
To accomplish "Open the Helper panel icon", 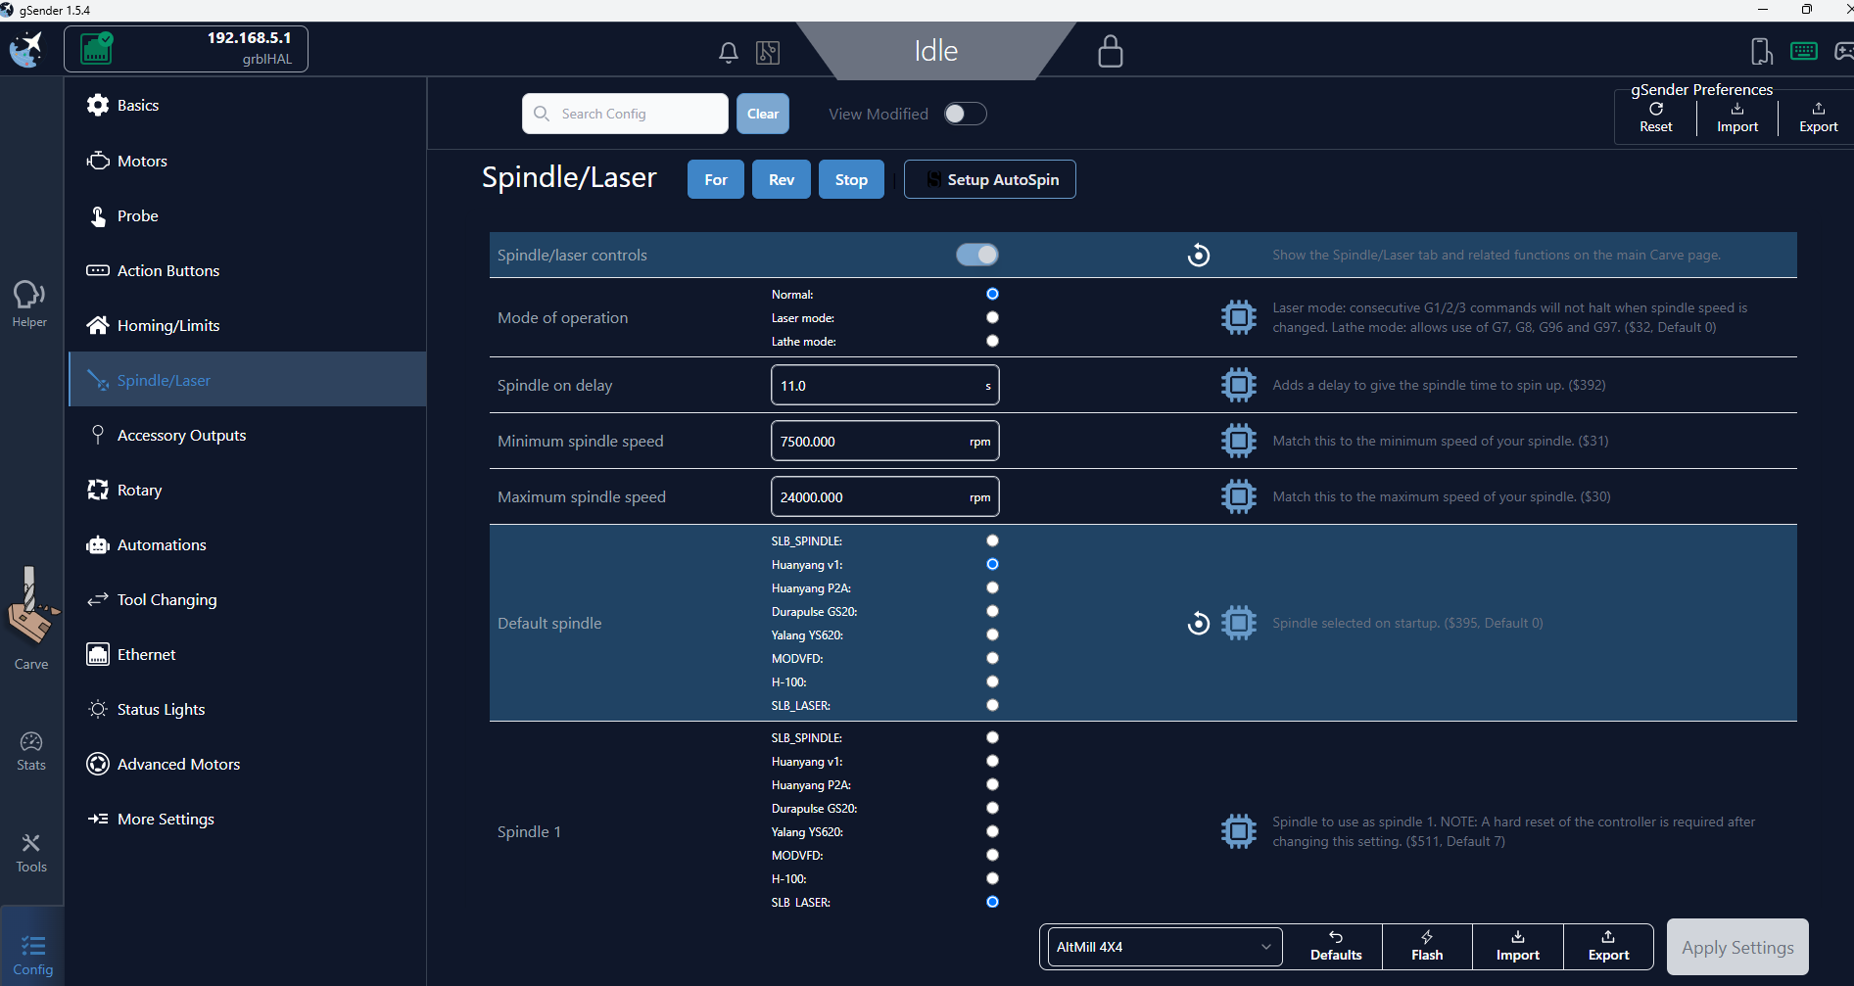I will 29,303.
